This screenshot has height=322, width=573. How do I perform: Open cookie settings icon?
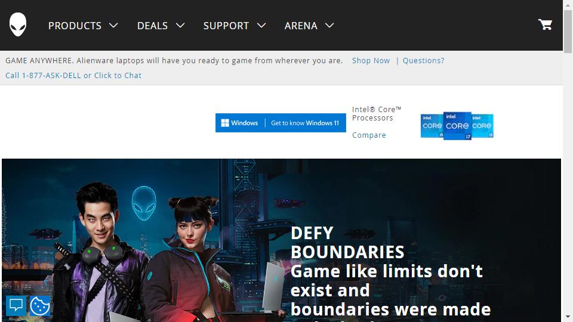(40, 305)
